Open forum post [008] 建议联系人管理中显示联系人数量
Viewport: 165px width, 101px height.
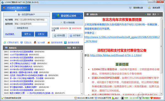(24, 72)
